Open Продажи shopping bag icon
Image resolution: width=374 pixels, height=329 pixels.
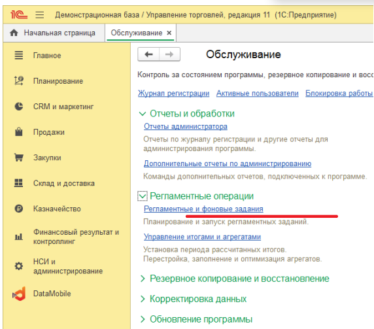tap(19, 131)
